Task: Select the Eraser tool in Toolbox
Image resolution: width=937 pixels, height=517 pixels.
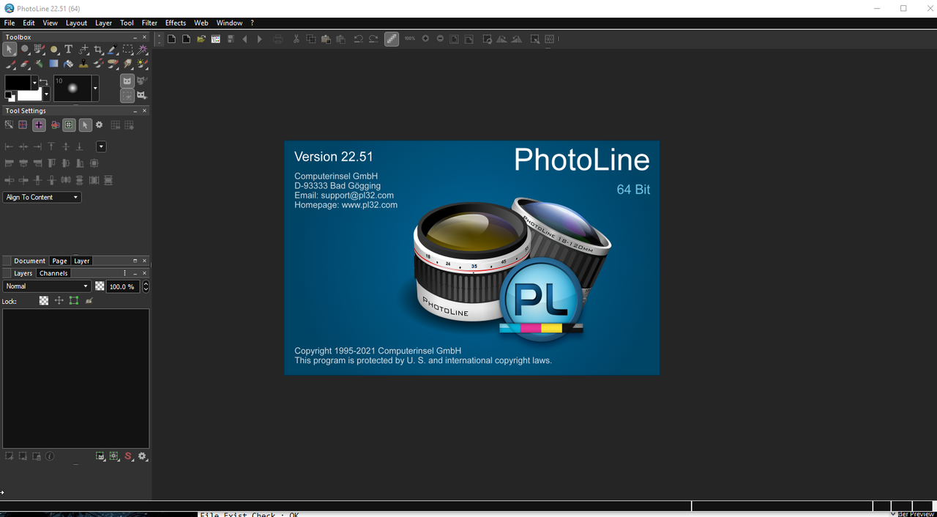Action: [x=24, y=64]
